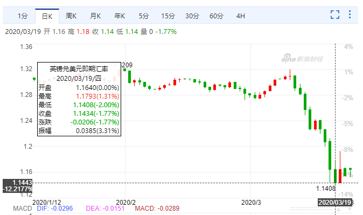
Task: Click the 1.1408 low price annotation
Action: point(326,189)
